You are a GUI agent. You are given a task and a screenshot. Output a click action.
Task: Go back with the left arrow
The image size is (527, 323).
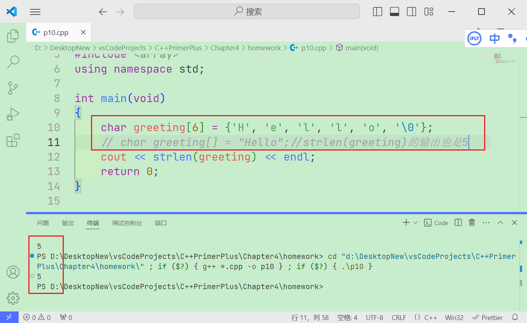(x=103, y=12)
